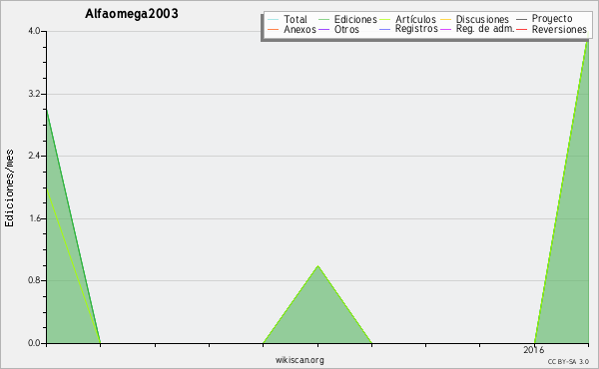Click the 2.4 y-axis value
The height and width of the screenshot is (369, 599).
[34, 156]
